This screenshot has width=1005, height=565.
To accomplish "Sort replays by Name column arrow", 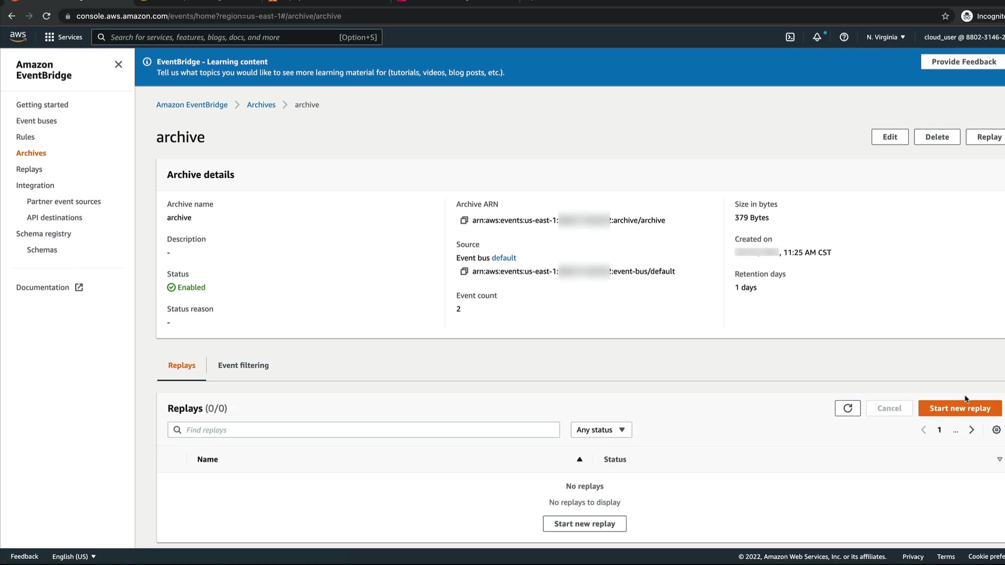I will [579, 459].
